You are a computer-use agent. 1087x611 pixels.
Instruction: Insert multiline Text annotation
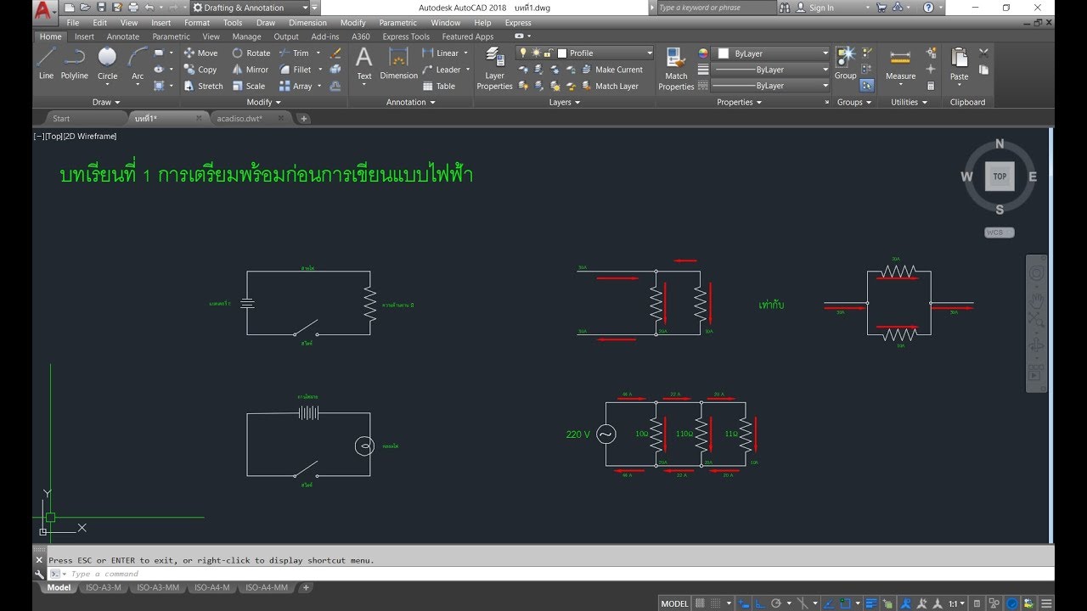[364, 64]
